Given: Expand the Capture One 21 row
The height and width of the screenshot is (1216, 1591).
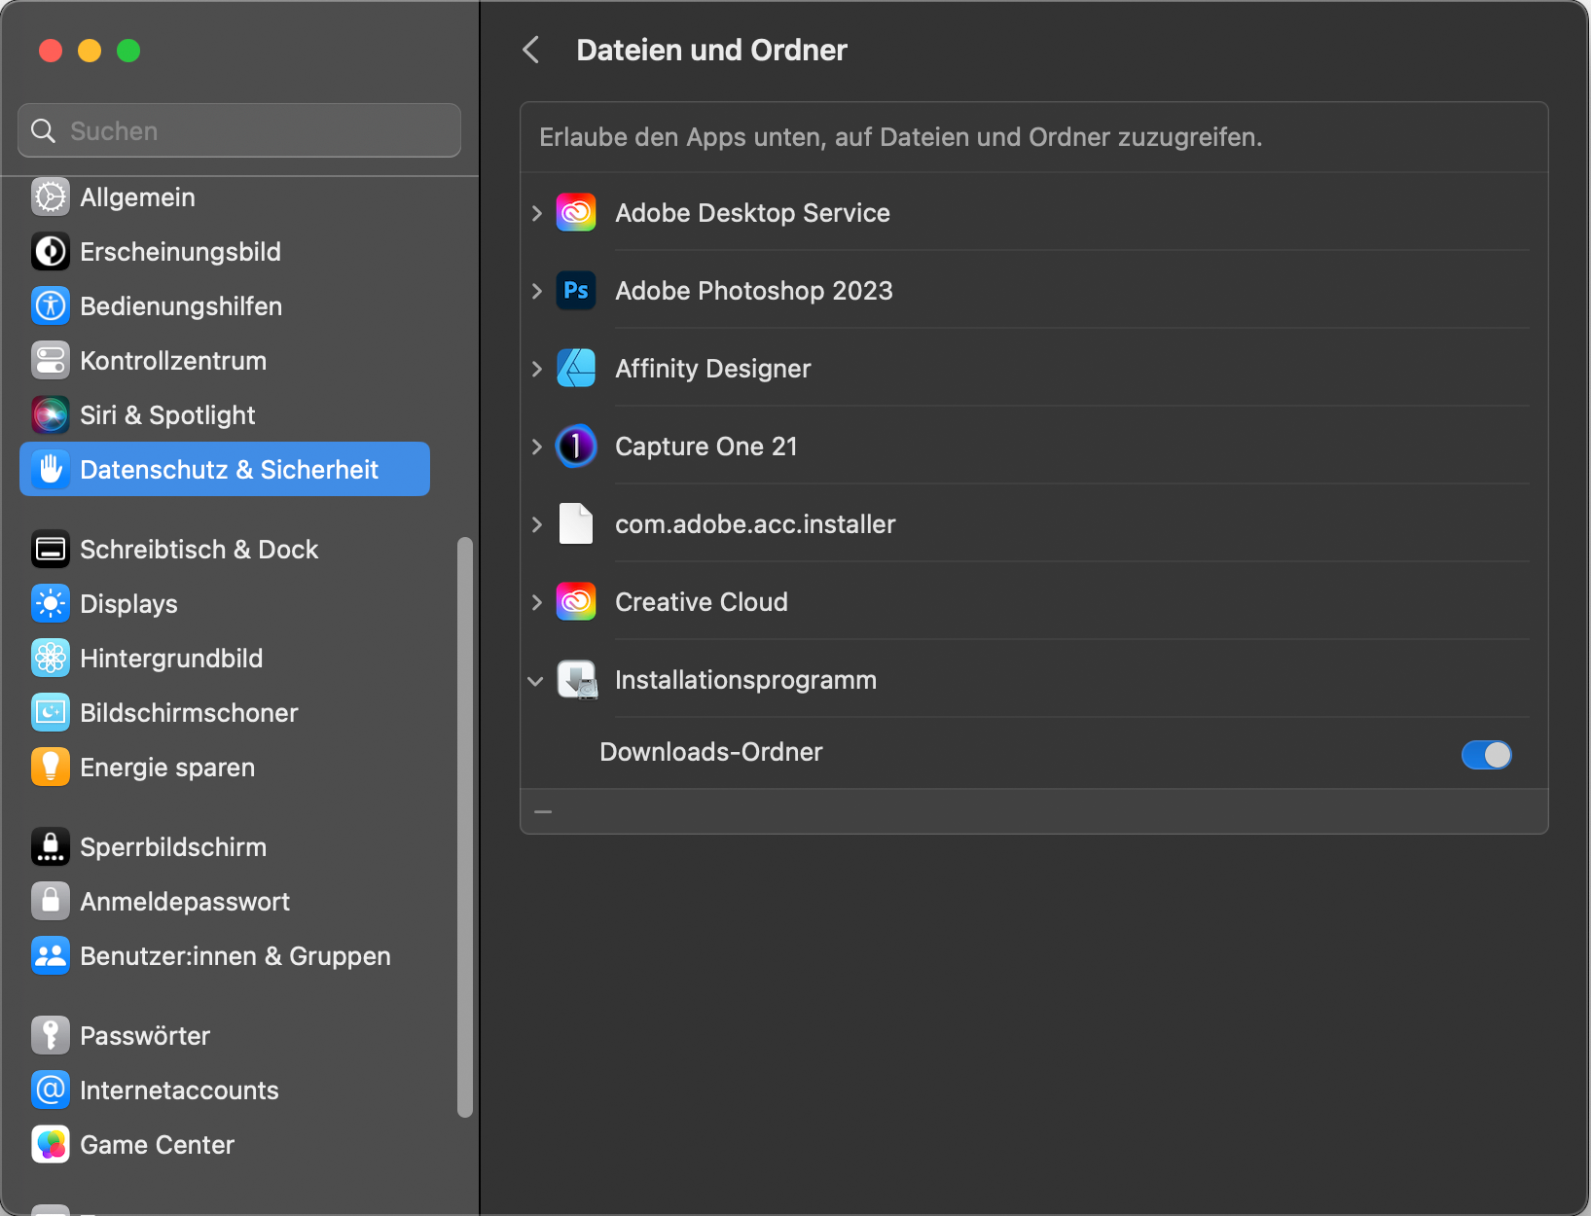Looking at the screenshot, I should pos(536,447).
